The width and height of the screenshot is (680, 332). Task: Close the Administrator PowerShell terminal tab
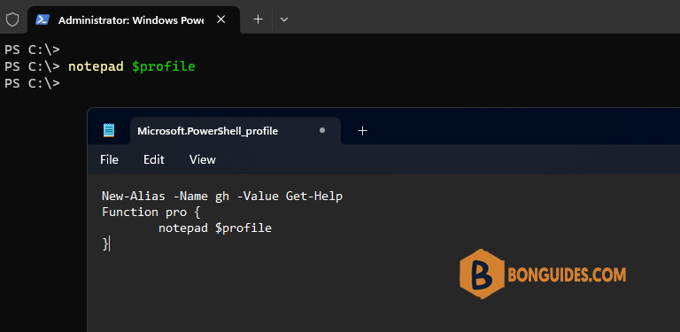click(x=221, y=19)
